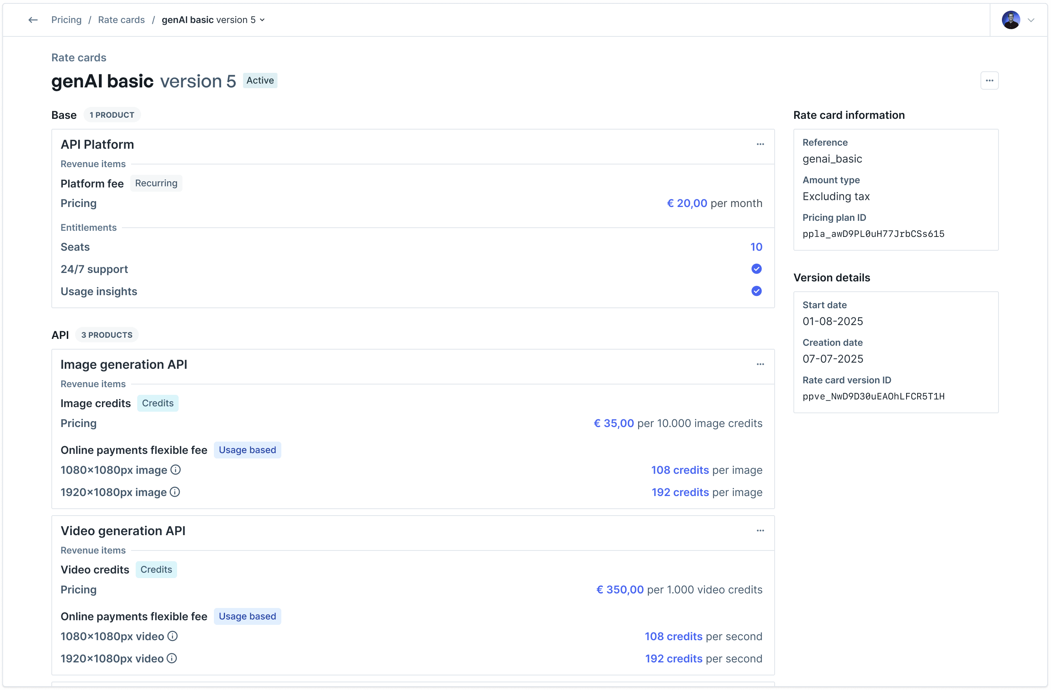Click the Usage insights checkmark
This screenshot has width=1051, height=690.
pos(756,291)
